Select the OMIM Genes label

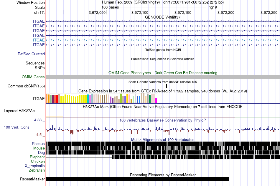click(x=33, y=77)
